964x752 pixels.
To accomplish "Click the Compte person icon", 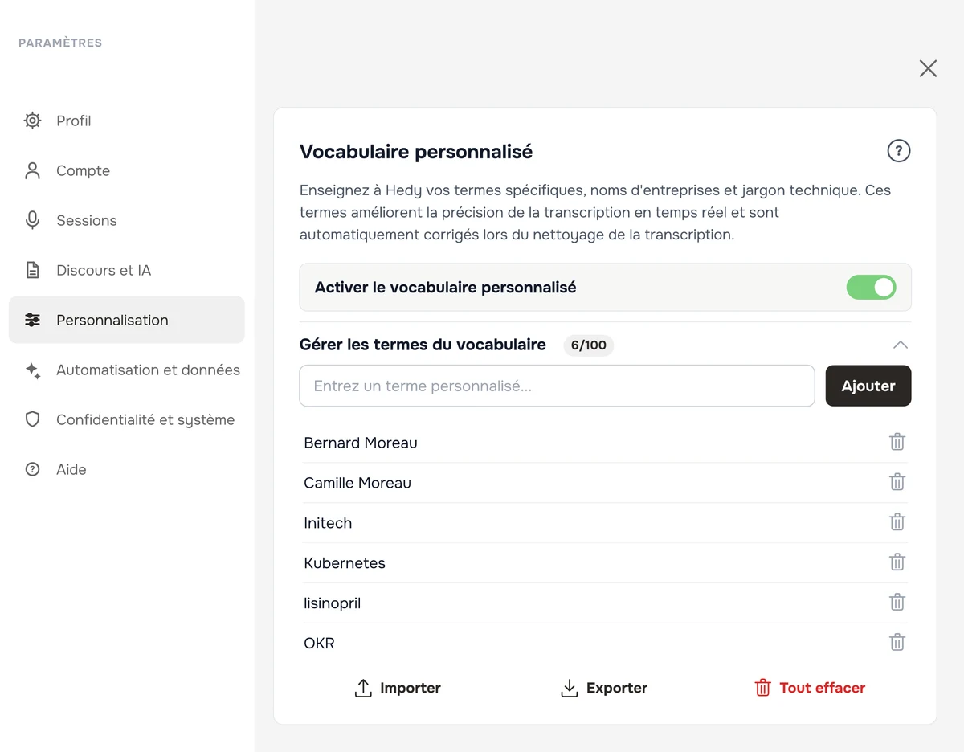I will [32, 170].
